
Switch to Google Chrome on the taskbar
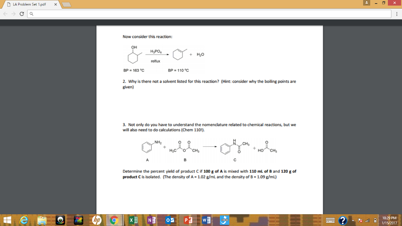(114, 220)
